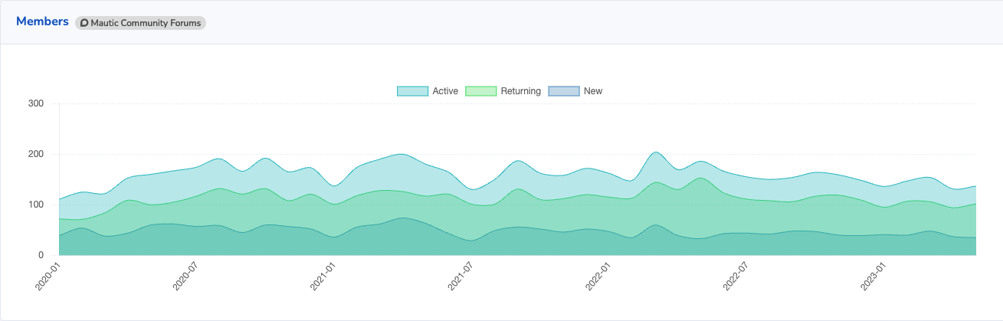Hide the New series via legend label
The image size is (1003, 321).
pos(593,91)
